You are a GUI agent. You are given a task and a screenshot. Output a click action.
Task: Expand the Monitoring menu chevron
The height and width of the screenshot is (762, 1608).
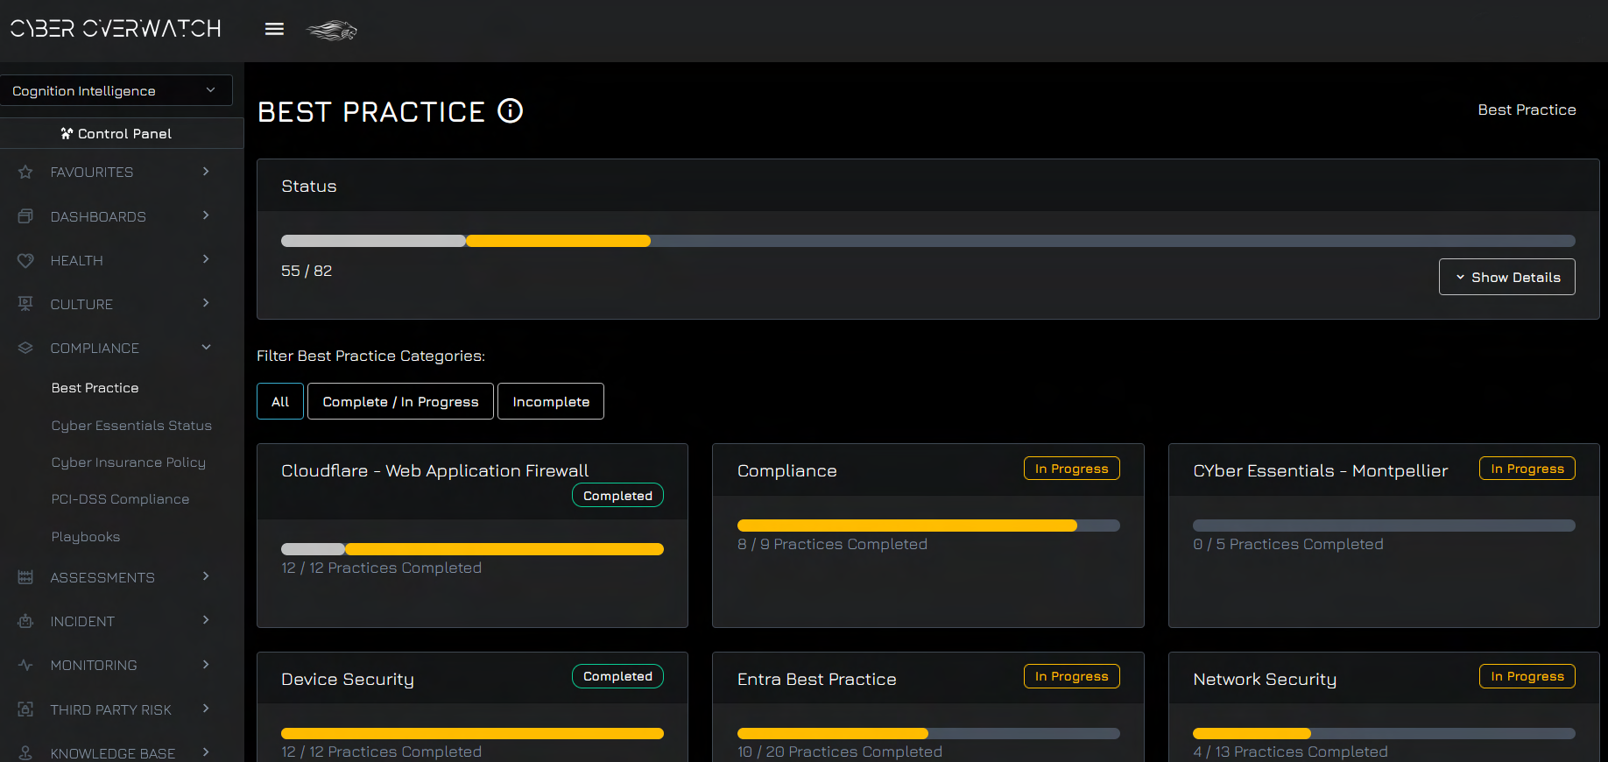pyautogui.click(x=206, y=665)
